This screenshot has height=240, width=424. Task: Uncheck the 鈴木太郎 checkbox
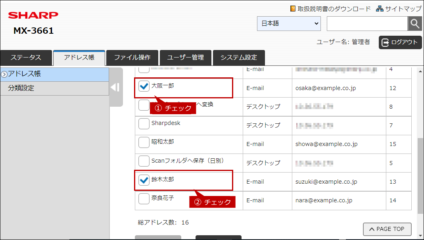point(144,180)
